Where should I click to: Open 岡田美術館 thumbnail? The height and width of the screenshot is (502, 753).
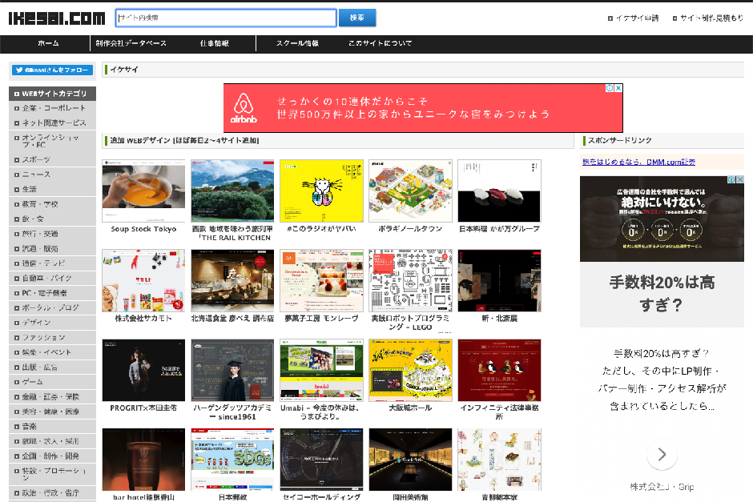click(x=410, y=460)
